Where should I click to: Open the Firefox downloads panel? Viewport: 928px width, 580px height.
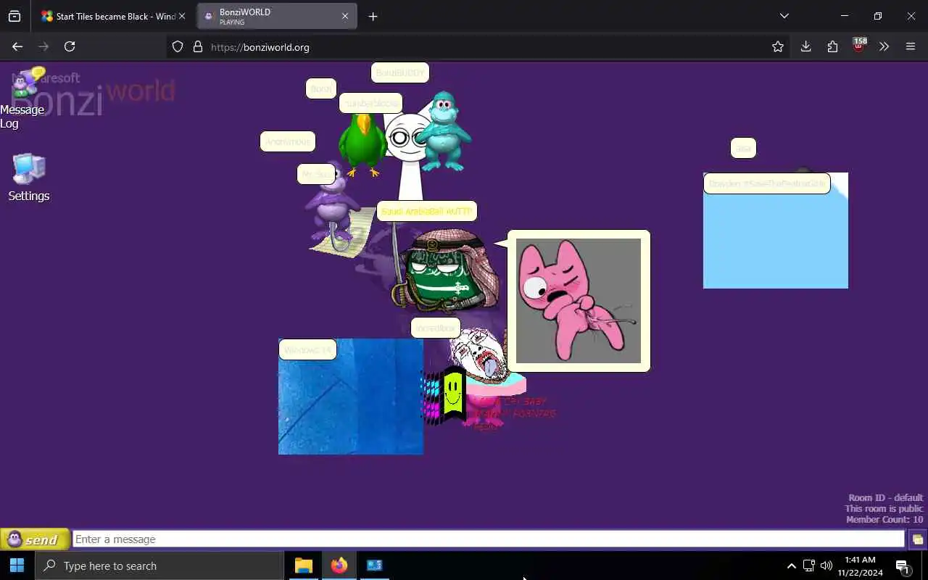[805, 46]
